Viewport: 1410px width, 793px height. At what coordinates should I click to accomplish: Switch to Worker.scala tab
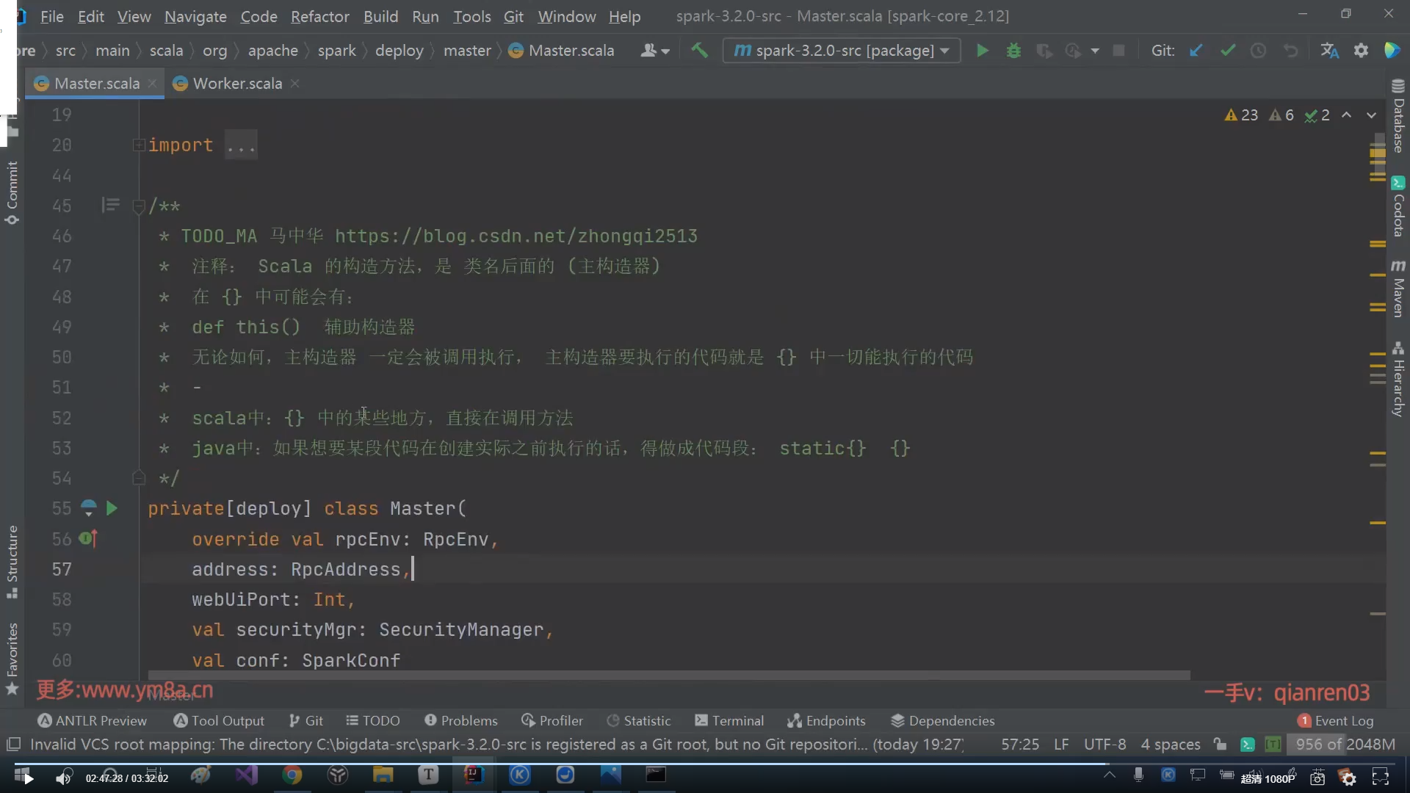236,84
